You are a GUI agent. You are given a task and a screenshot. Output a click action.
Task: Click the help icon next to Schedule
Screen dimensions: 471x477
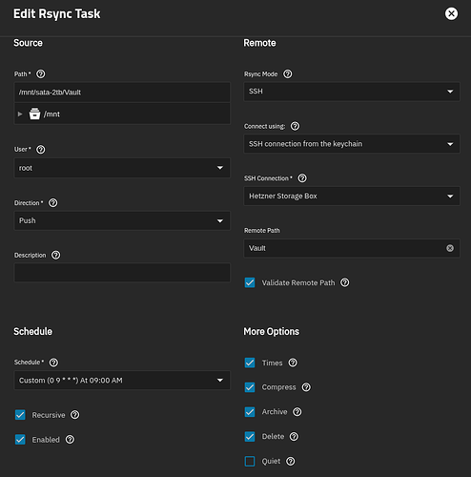tap(53, 363)
